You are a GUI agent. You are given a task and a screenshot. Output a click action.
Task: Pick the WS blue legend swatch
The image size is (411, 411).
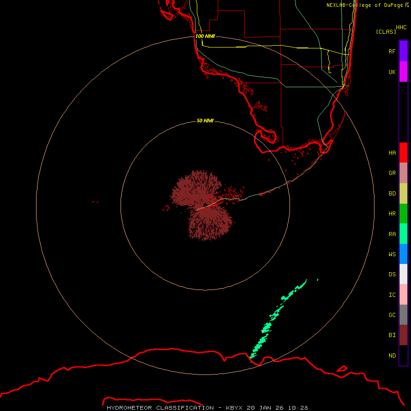point(403,254)
